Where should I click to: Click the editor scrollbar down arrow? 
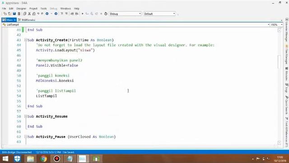(x=280, y=143)
